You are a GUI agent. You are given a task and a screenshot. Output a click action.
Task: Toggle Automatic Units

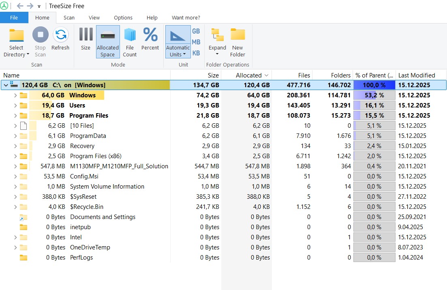[178, 42]
